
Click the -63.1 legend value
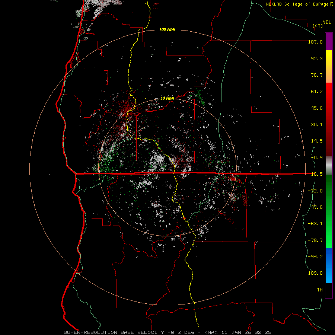(x=315, y=224)
